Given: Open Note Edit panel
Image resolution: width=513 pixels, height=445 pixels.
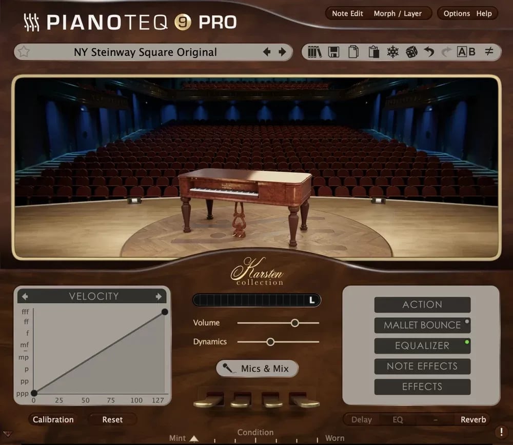Looking at the screenshot, I should [347, 13].
